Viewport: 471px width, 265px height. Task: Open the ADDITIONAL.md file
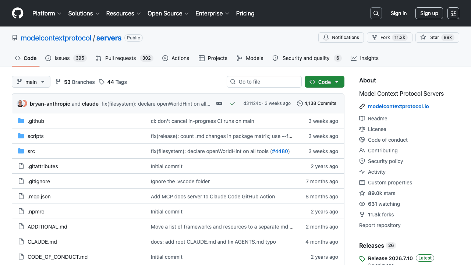point(47,227)
